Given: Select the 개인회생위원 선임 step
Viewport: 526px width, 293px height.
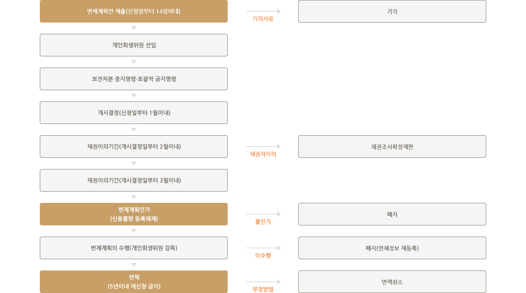Looking at the screenshot, I should coord(134,45).
